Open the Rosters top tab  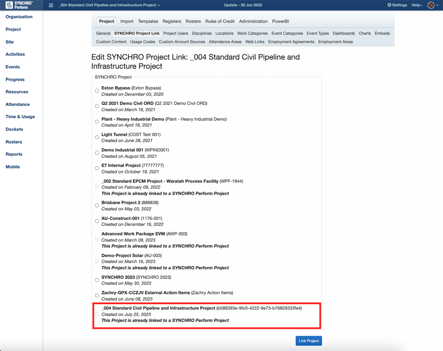pos(193,21)
